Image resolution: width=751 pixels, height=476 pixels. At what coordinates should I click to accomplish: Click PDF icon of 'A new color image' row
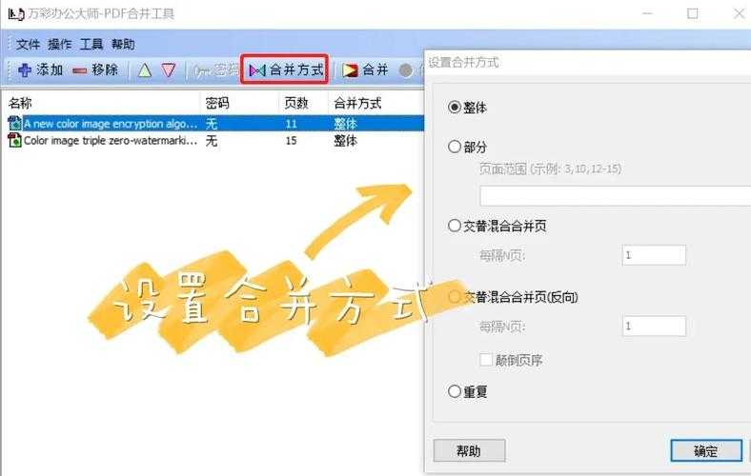(x=15, y=123)
